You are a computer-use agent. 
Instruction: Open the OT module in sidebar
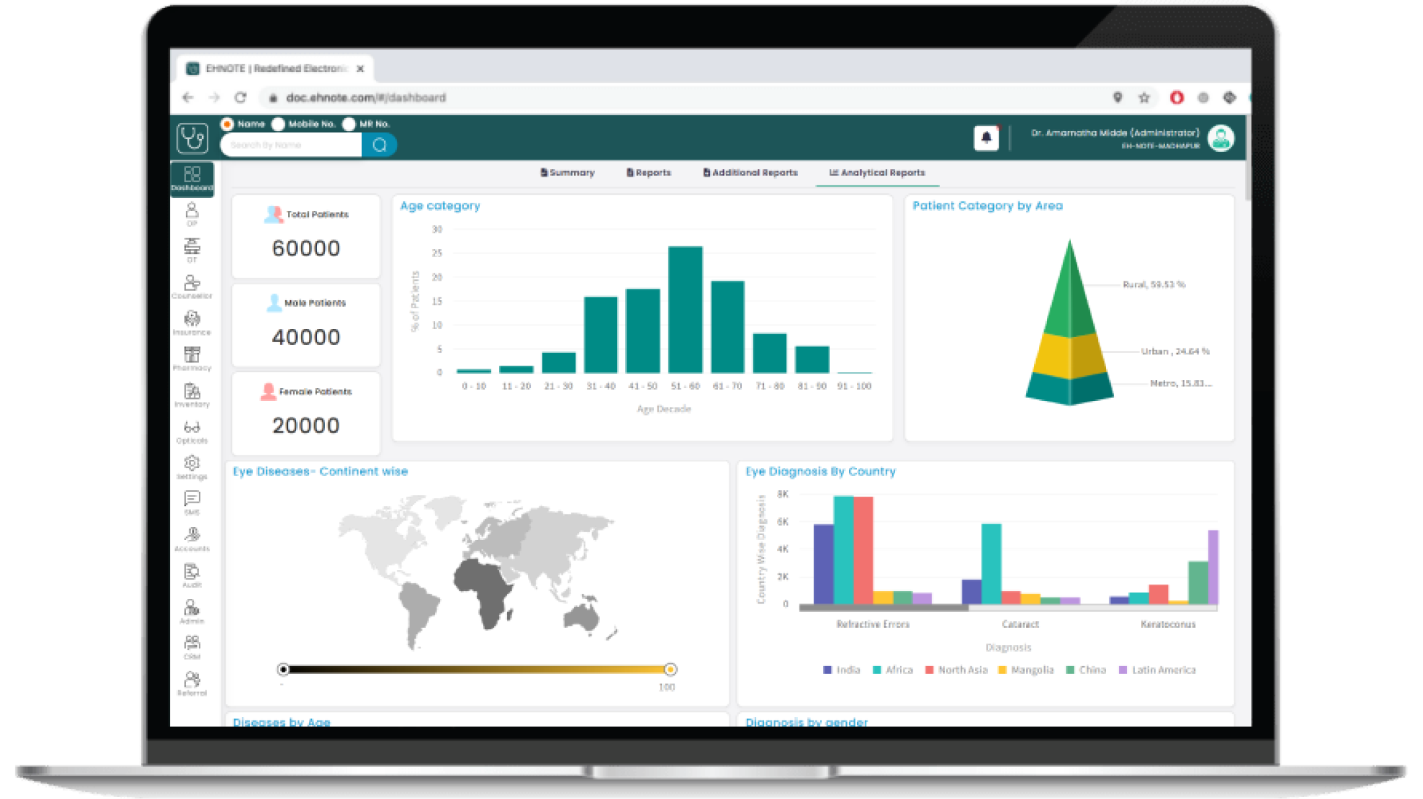click(192, 250)
